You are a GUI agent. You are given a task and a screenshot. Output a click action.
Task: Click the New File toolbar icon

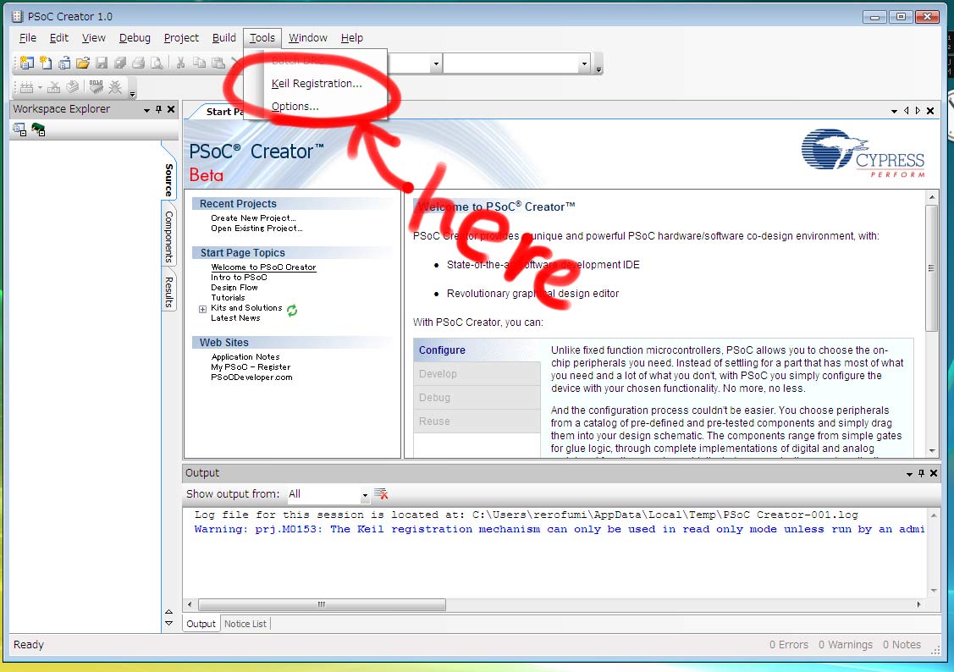coord(46,63)
